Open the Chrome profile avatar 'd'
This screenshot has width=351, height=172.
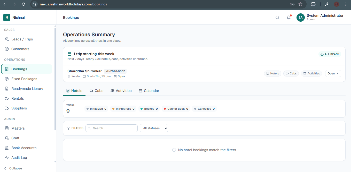(x=336, y=4)
